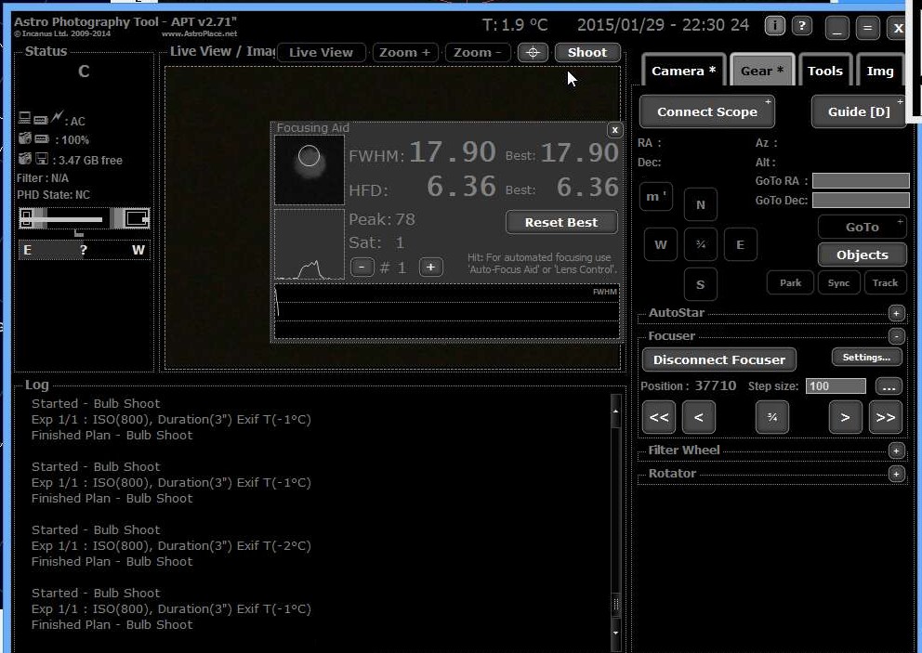The image size is (922, 653).
Task: Click Guide [D] button
Action: [x=859, y=111]
